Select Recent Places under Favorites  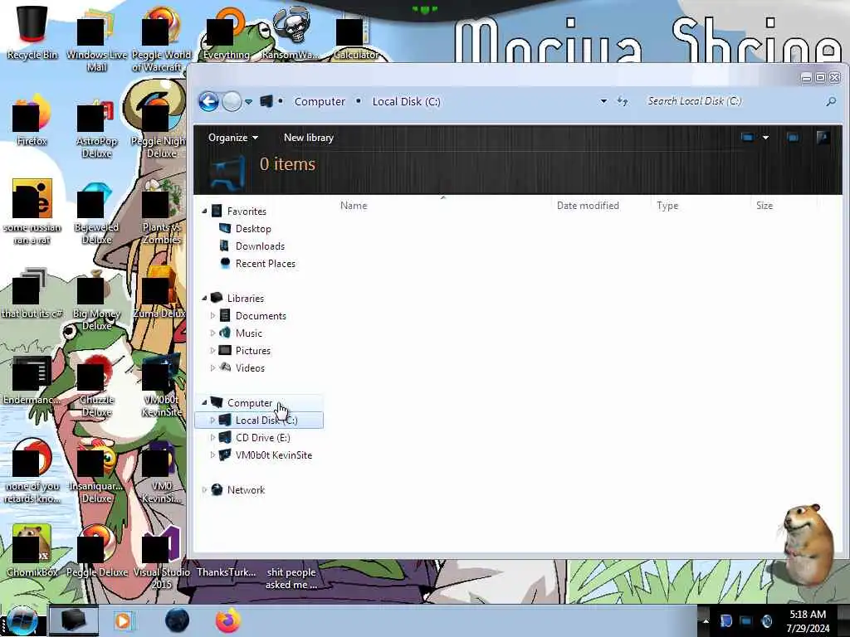coord(266,263)
